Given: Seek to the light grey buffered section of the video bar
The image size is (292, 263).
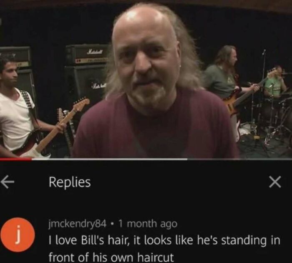Looking at the screenshot, I should [109, 159].
